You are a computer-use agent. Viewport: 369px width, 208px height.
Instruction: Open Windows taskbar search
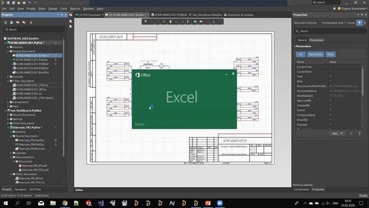[x=17, y=203]
